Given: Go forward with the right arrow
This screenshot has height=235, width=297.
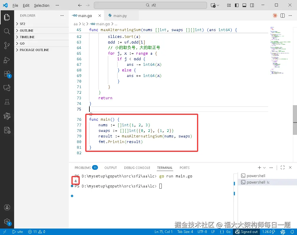Looking at the screenshot, I should coord(88,5).
